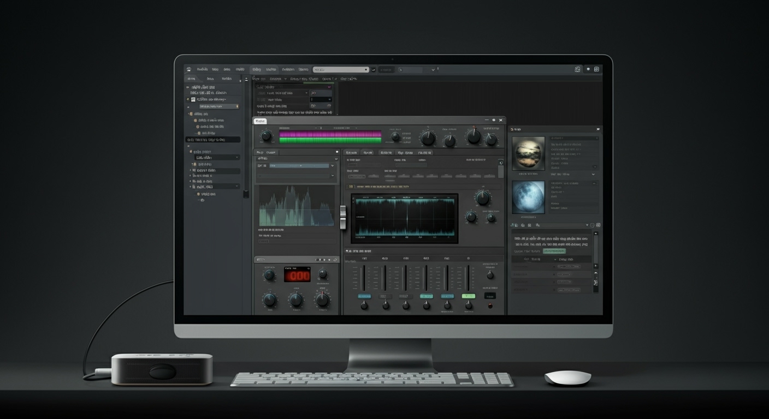This screenshot has height=419, width=769.
Task: Select the blue moon thumbnail in the right panel
Action: (x=528, y=197)
